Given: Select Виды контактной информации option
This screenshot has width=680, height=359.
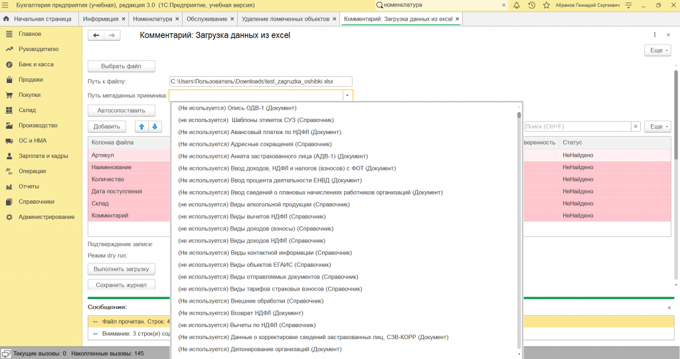Looking at the screenshot, I should pos(265,253).
